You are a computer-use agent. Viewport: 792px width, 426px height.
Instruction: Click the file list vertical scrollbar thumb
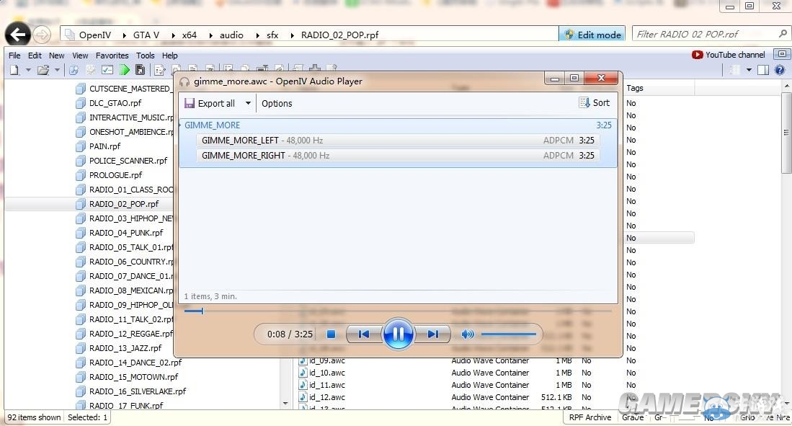[x=786, y=133]
